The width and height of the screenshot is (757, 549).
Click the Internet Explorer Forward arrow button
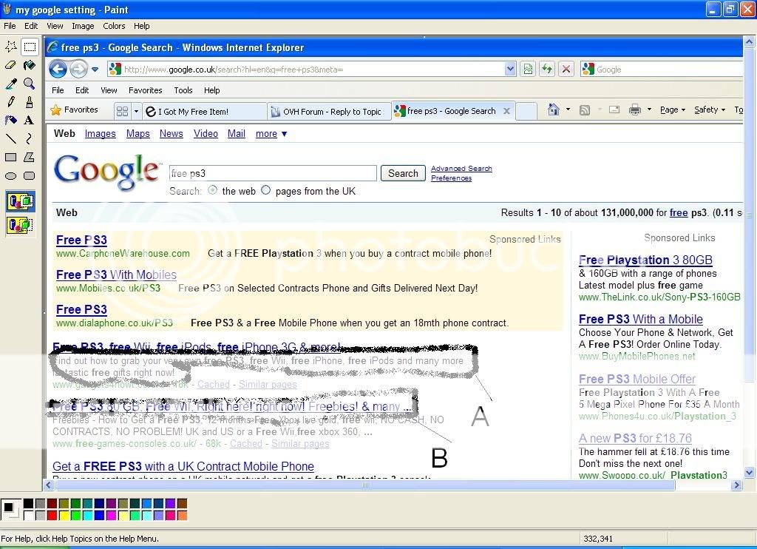[x=78, y=70]
